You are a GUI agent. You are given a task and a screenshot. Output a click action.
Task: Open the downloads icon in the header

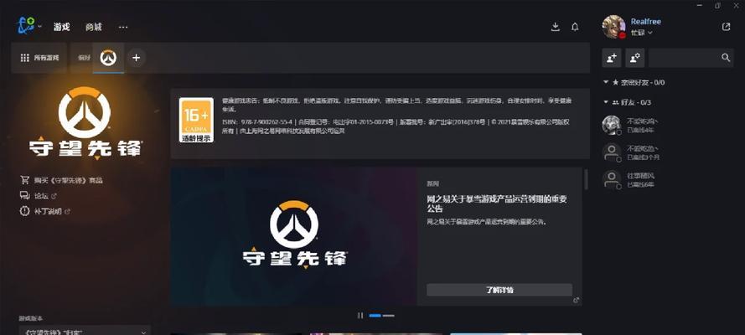(x=555, y=27)
